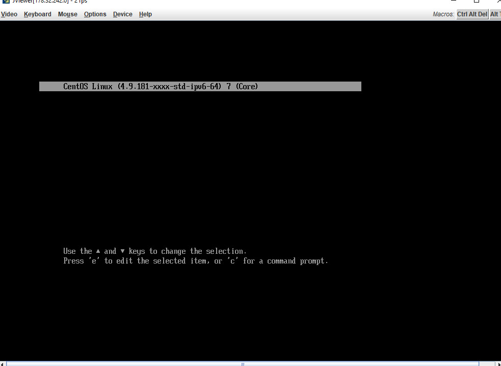The width and height of the screenshot is (501, 366).
Task: Click the horizontal scrollbar at the bottom
Action: (x=243, y=364)
